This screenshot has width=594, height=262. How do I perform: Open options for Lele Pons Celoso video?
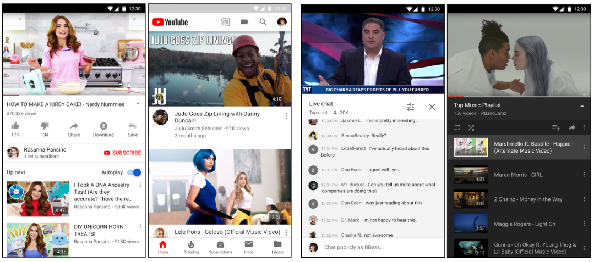(286, 232)
